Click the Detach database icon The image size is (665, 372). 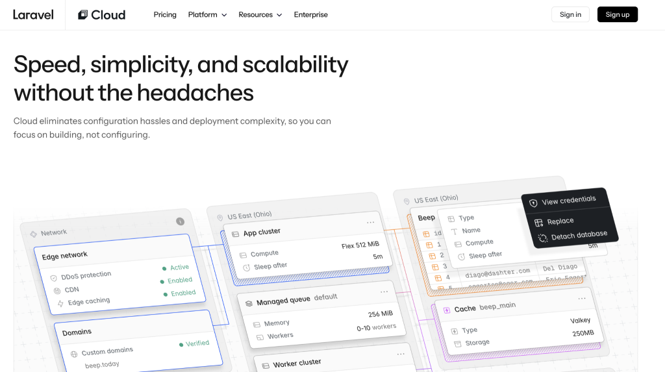(x=543, y=238)
